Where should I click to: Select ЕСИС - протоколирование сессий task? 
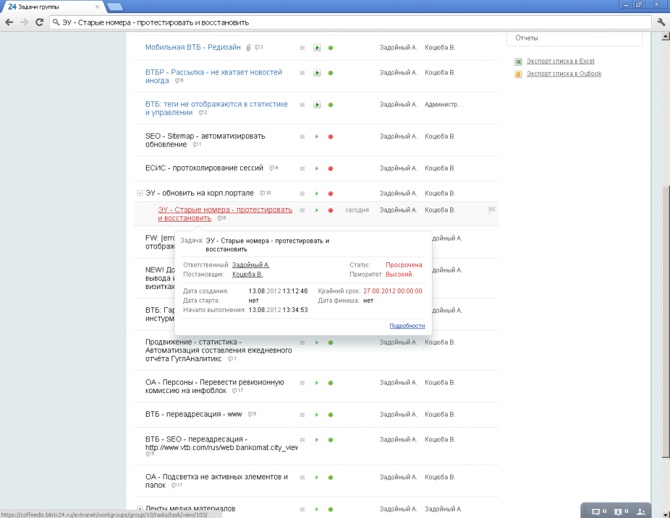coord(204,168)
